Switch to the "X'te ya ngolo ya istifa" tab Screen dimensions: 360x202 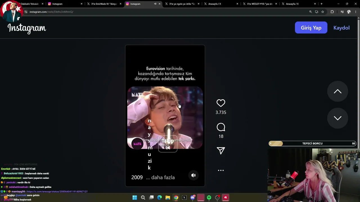pyautogui.click(x=182, y=4)
